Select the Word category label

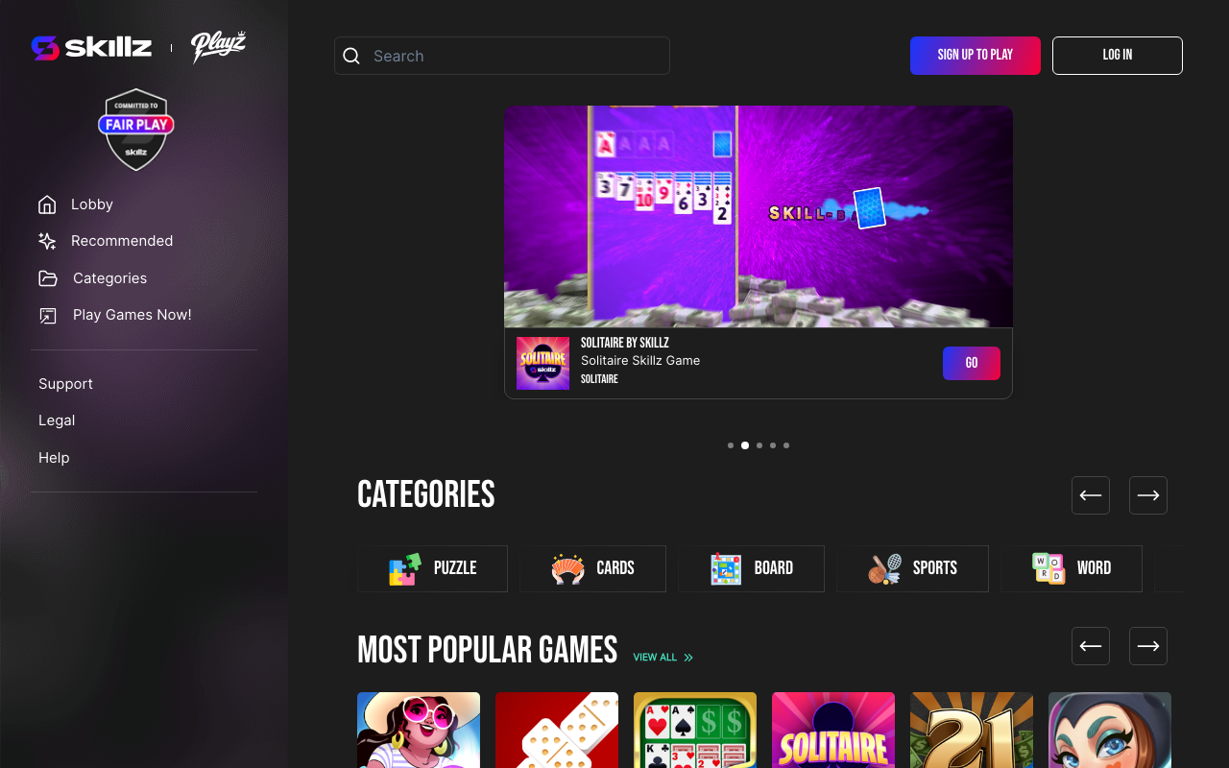click(x=1094, y=568)
